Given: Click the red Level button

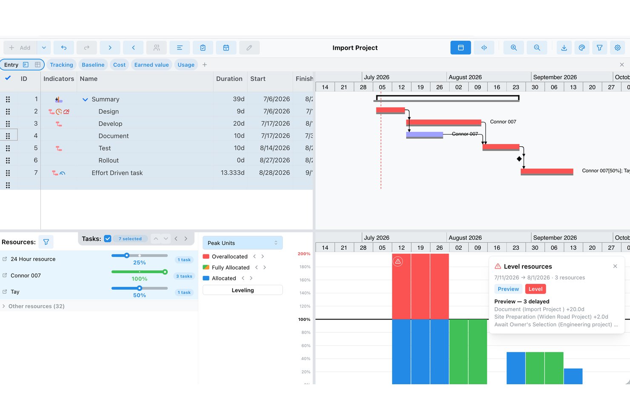Looking at the screenshot, I should point(535,289).
